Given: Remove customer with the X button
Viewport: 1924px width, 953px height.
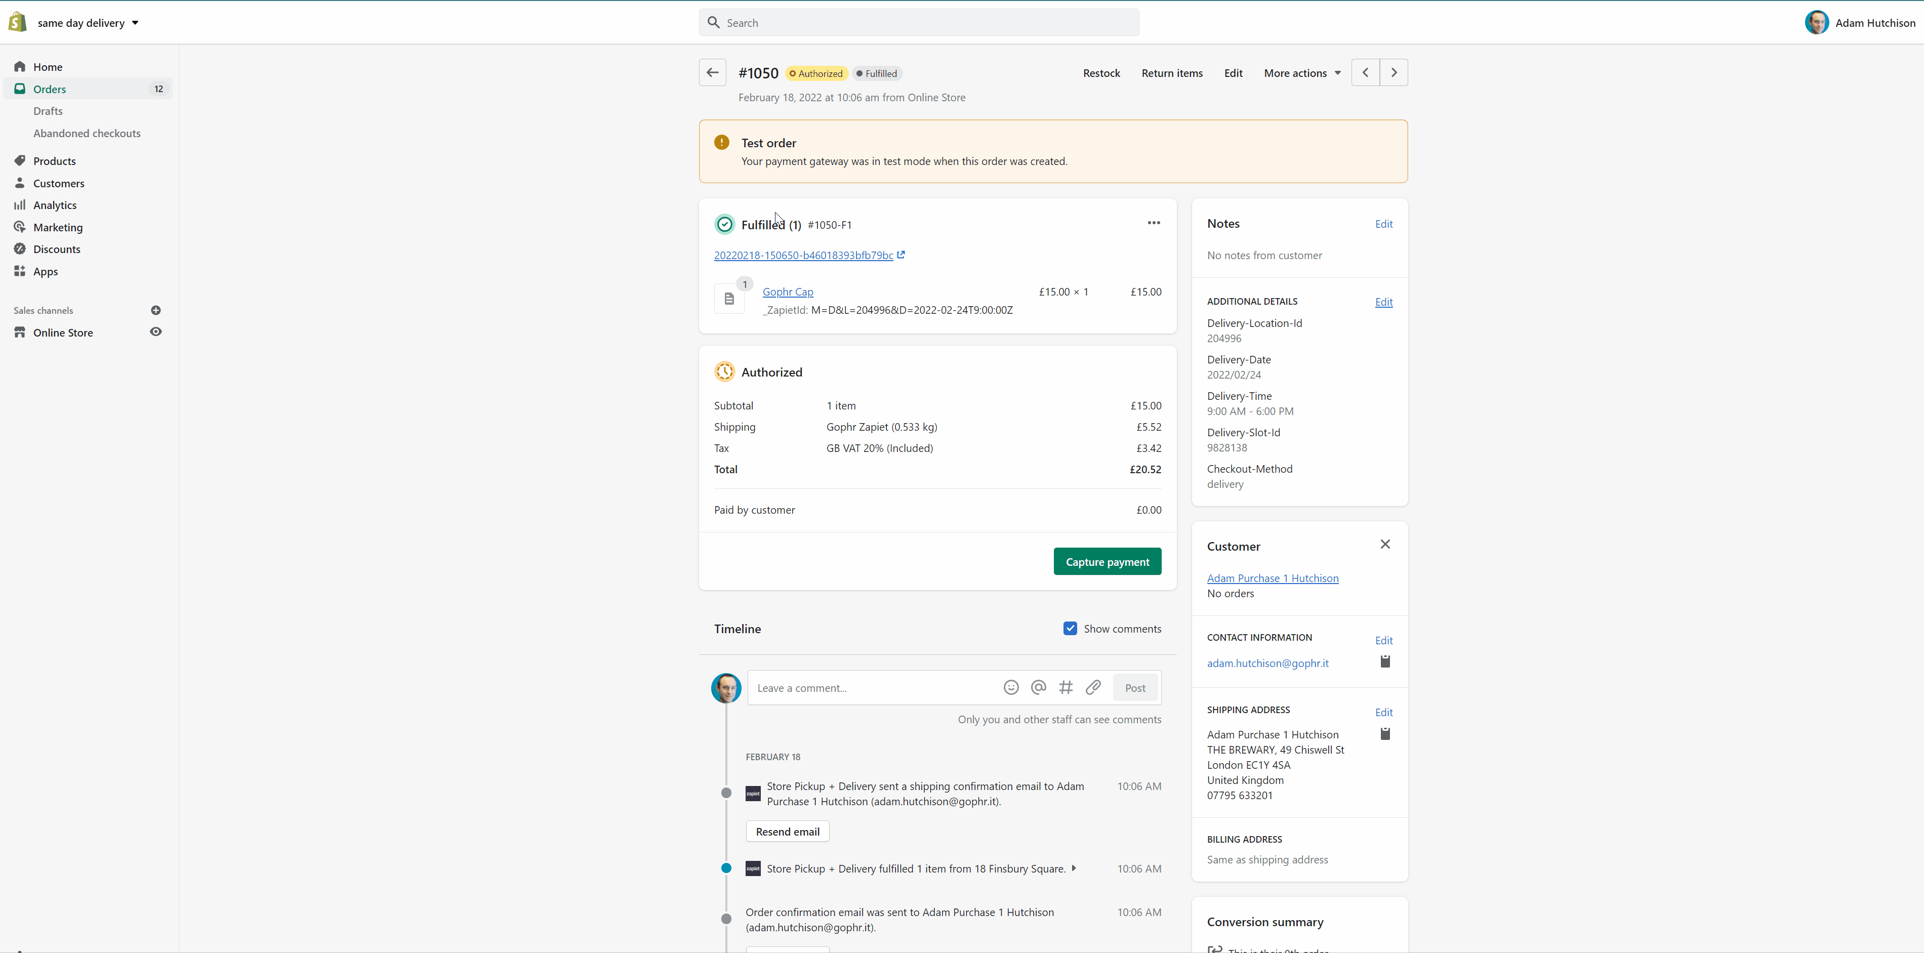Looking at the screenshot, I should [x=1385, y=544].
